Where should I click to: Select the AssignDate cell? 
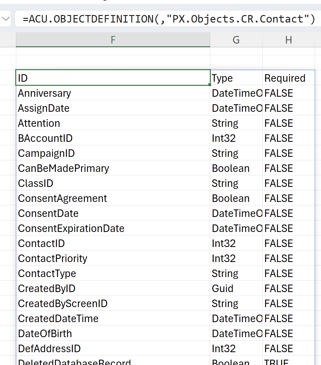coord(113,108)
